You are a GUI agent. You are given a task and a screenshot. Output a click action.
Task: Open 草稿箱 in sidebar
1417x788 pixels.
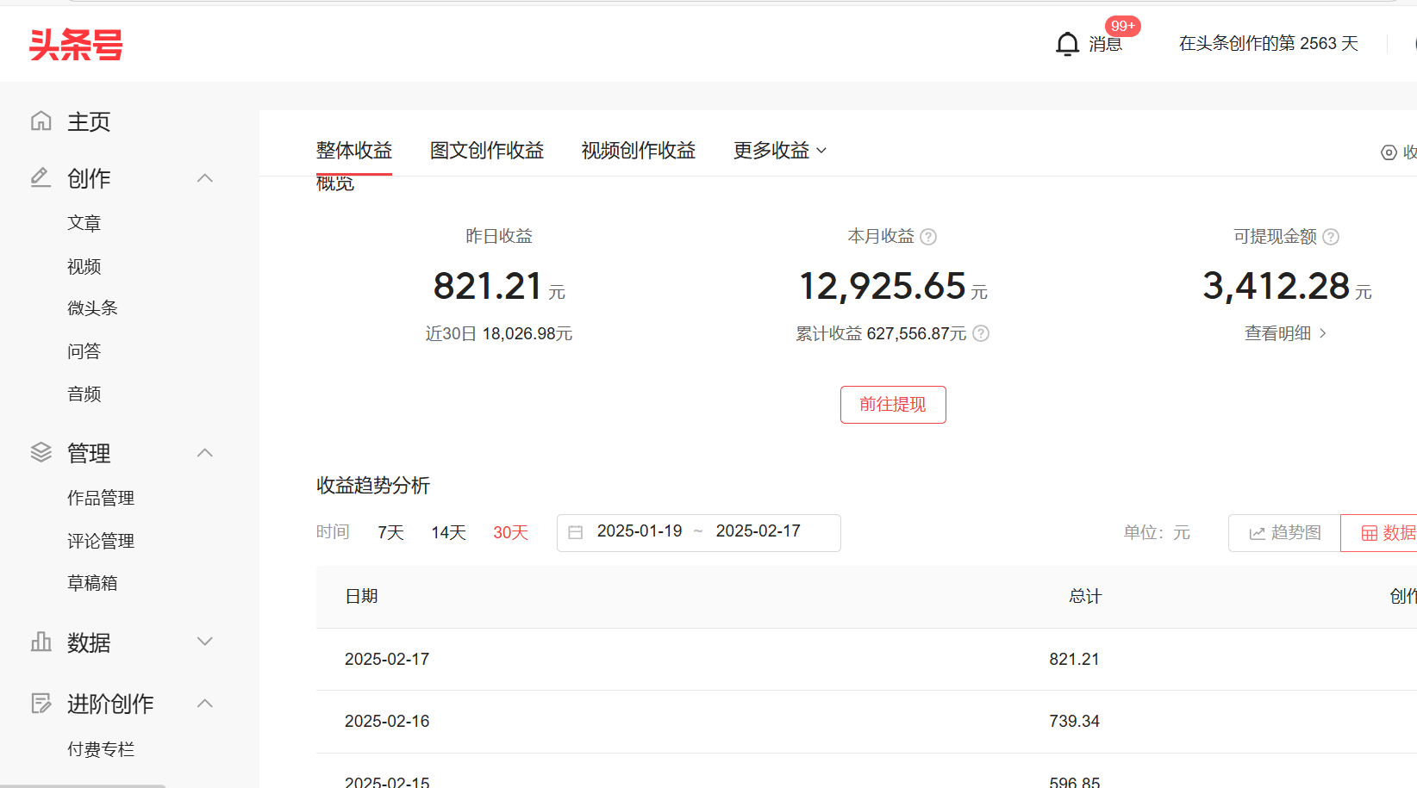92,583
